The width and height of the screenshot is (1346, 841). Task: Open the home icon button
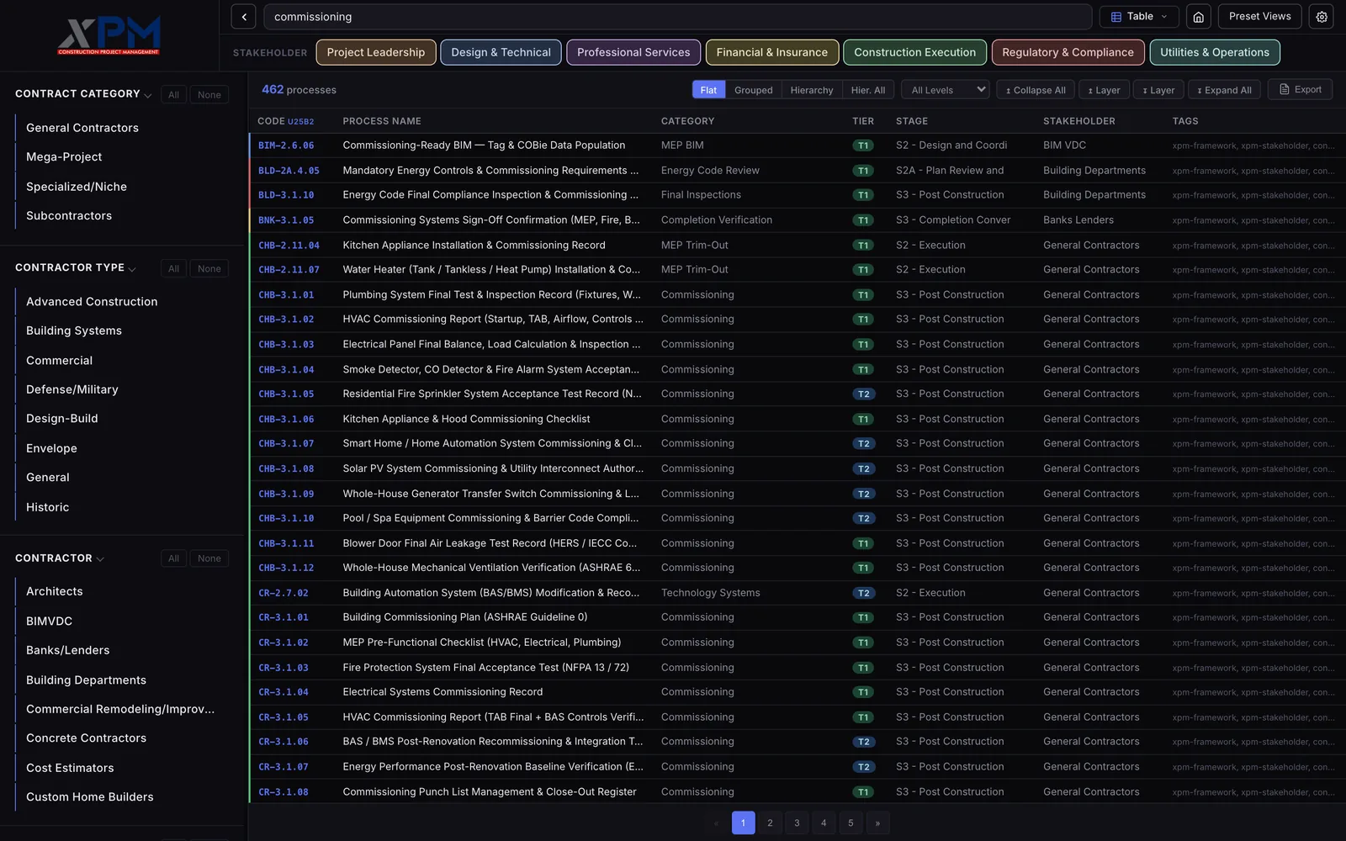click(x=1199, y=17)
